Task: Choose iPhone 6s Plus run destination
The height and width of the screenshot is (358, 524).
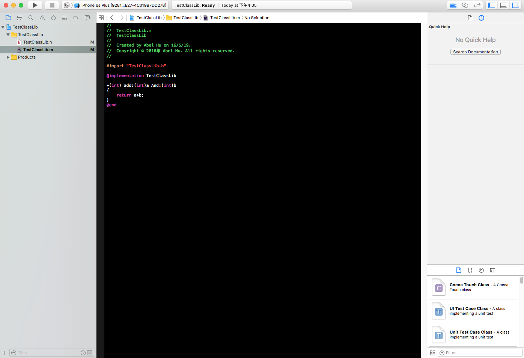Action: [x=120, y=5]
